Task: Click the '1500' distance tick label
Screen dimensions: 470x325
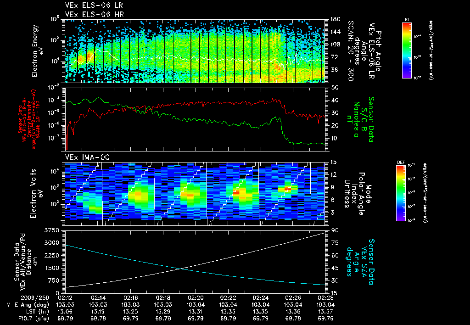Action: click(x=52, y=268)
